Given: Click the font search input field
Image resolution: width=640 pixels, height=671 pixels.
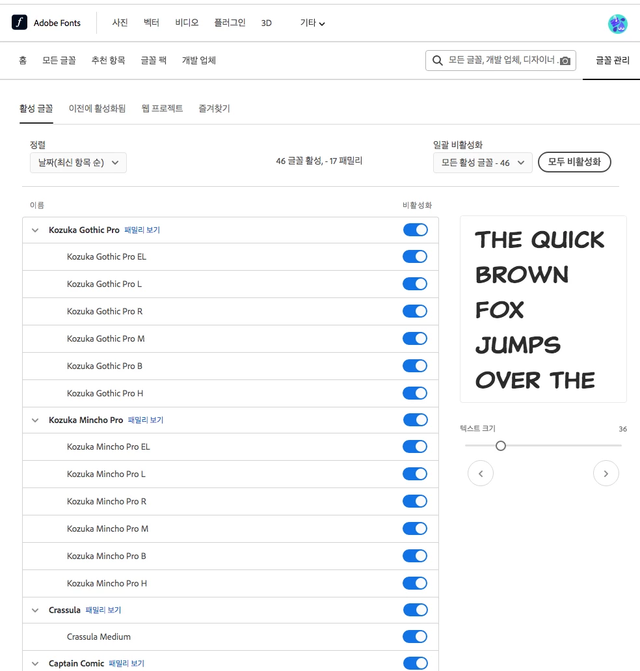Looking at the screenshot, I should (x=501, y=61).
